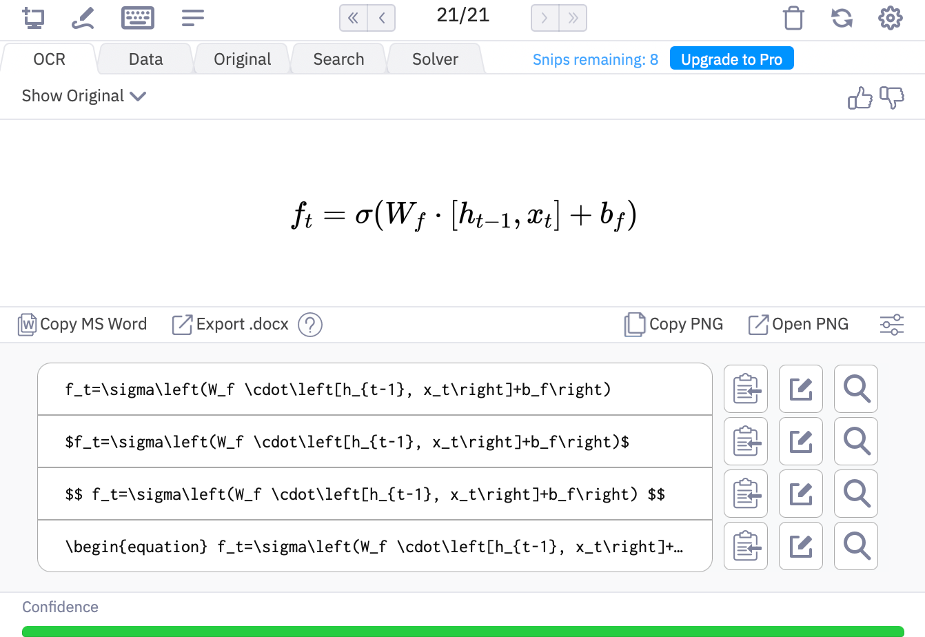The image size is (925, 637).
Task: Edit the single-dollar $f_t row
Action: click(801, 441)
